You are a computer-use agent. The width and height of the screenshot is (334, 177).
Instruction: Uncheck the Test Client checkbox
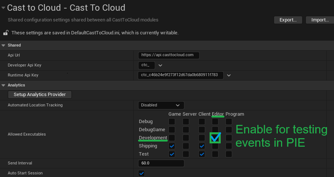point(201,154)
